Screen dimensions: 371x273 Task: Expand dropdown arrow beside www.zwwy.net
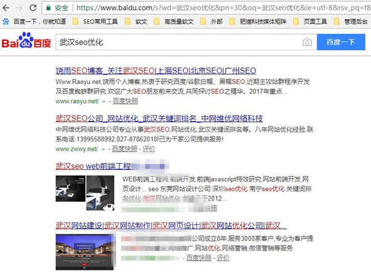(x=103, y=149)
